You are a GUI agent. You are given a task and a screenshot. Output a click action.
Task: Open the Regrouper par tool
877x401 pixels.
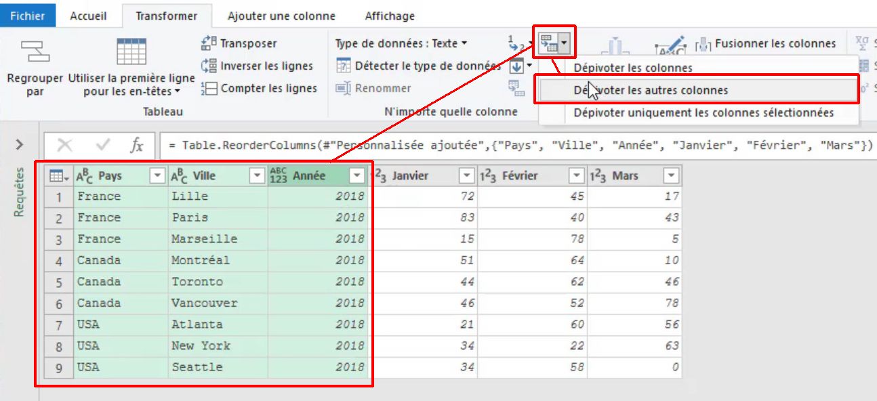pos(35,68)
